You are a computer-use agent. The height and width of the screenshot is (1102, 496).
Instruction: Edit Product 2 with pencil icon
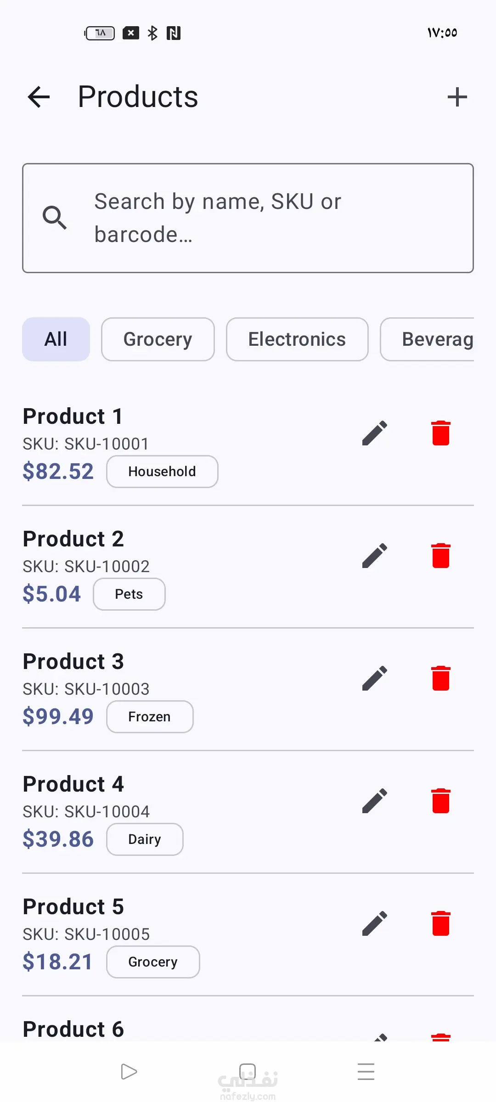(375, 556)
